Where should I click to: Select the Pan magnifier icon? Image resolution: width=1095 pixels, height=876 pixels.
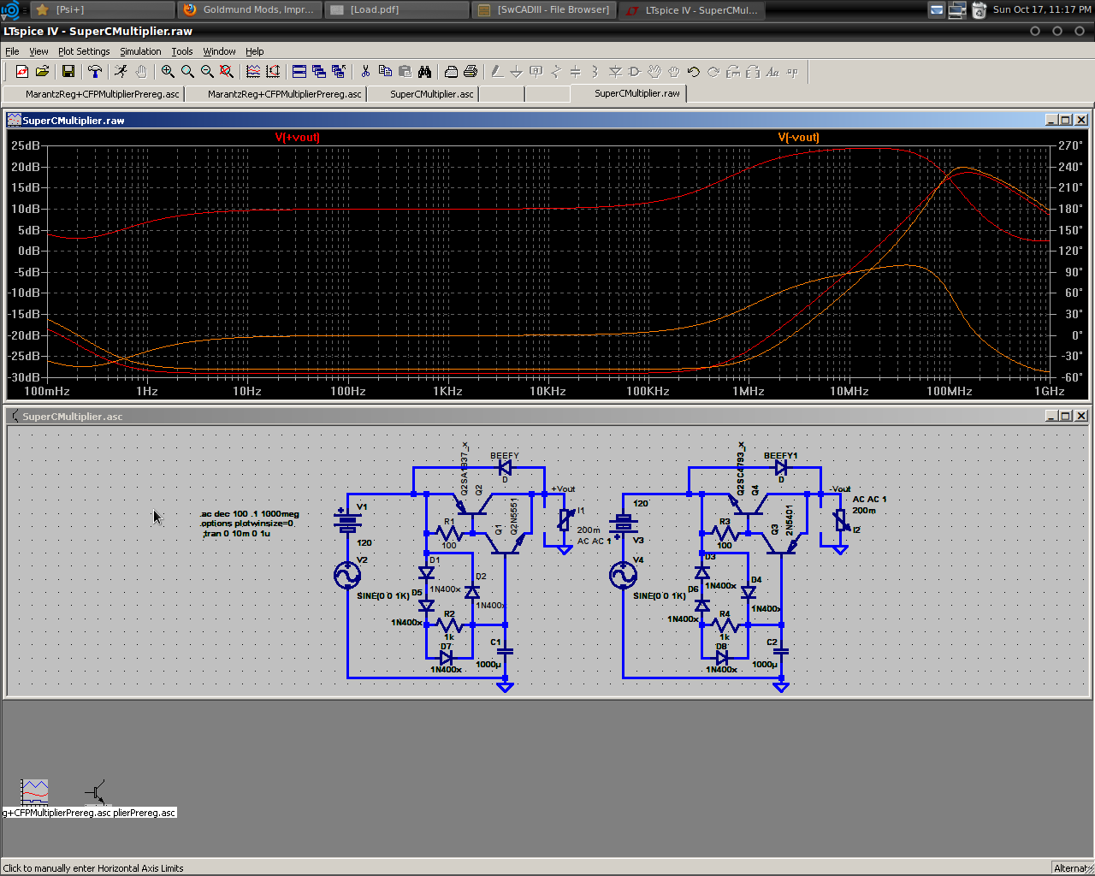coord(187,72)
